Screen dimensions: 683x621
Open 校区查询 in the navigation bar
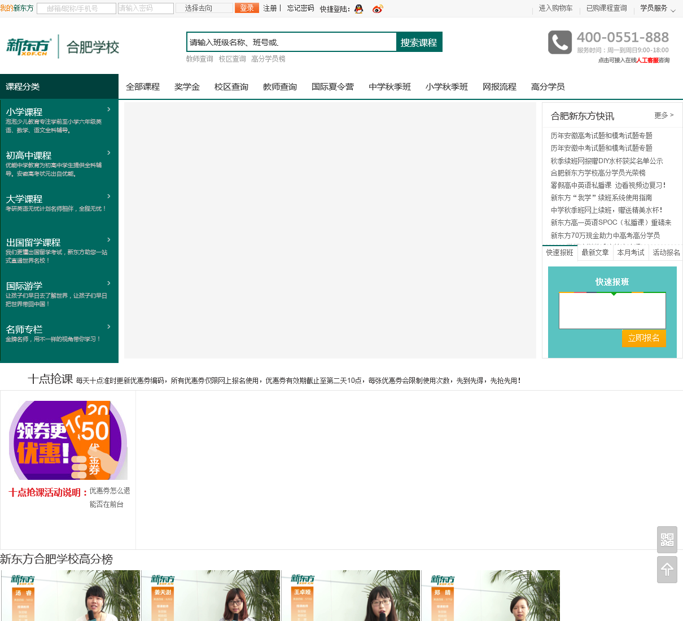[x=231, y=87]
